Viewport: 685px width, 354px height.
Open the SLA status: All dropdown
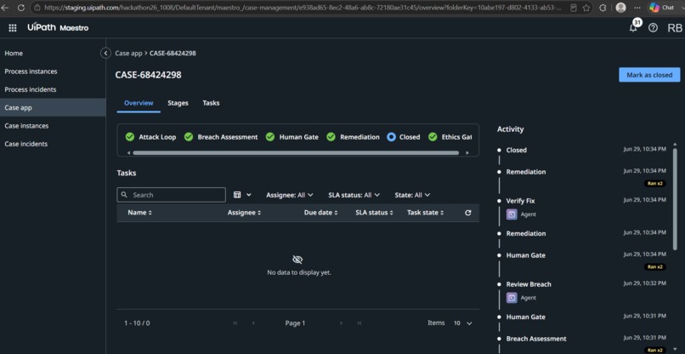pos(354,195)
